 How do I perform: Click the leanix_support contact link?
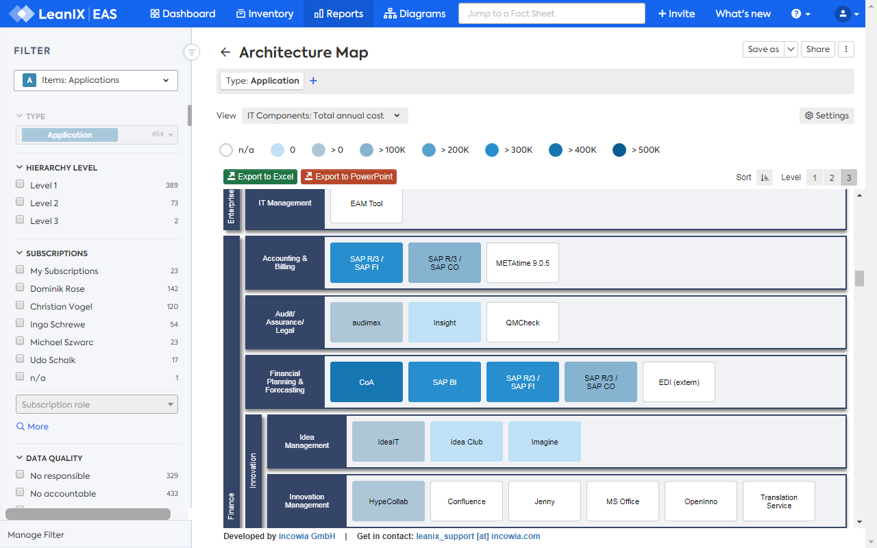click(x=478, y=536)
